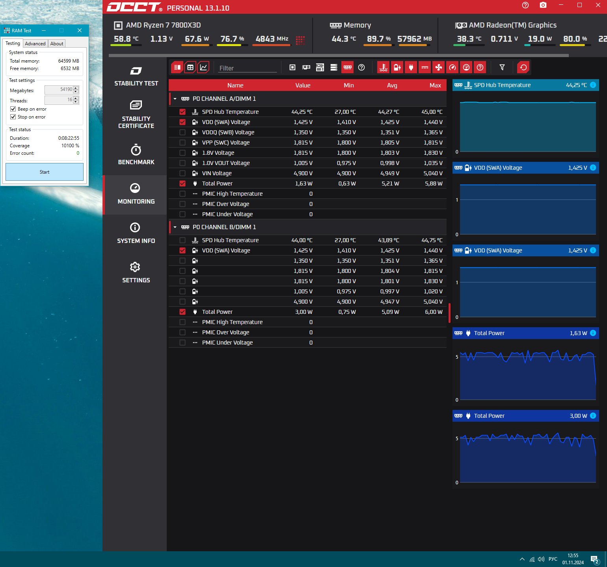This screenshot has height=567, width=607.
Task: Switch to table-only view icon
Action: pyautogui.click(x=190, y=67)
